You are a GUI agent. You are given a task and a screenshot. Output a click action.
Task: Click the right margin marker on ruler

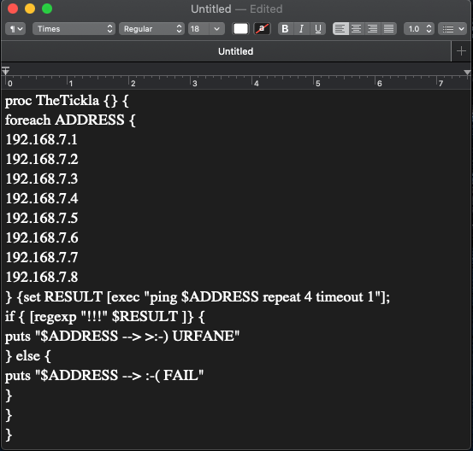[467, 73]
